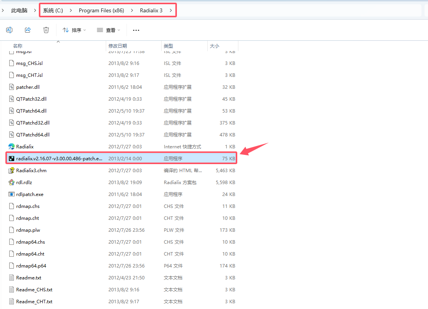Click 此电脑 in the address bar

pyautogui.click(x=19, y=10)
